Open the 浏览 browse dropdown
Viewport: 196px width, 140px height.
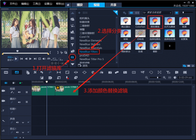coord(83,66)
